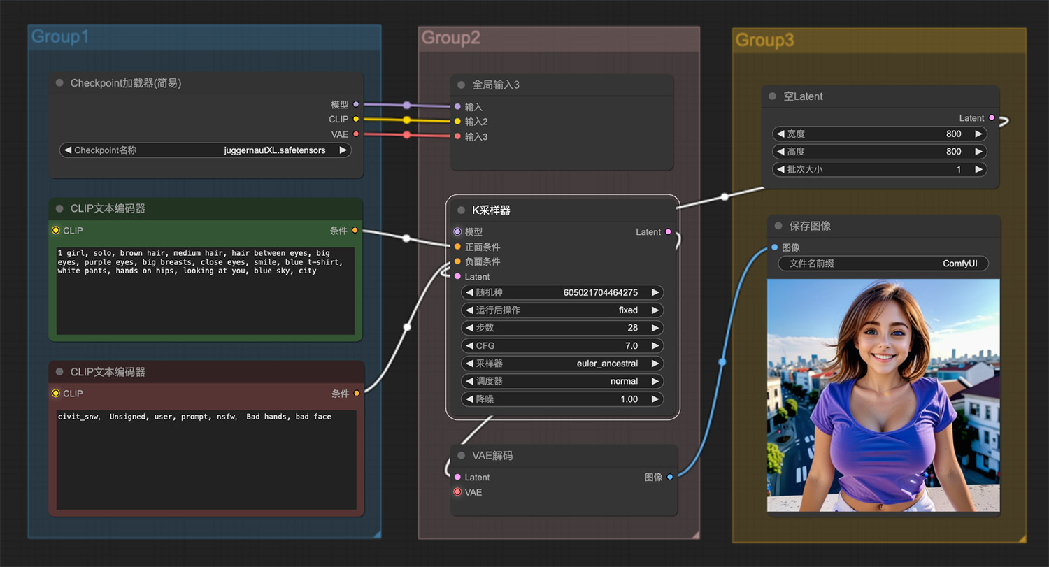Click the 条件 output port of green text encoder
Viewport: 1049px width, 567px height.
(355, 230)
